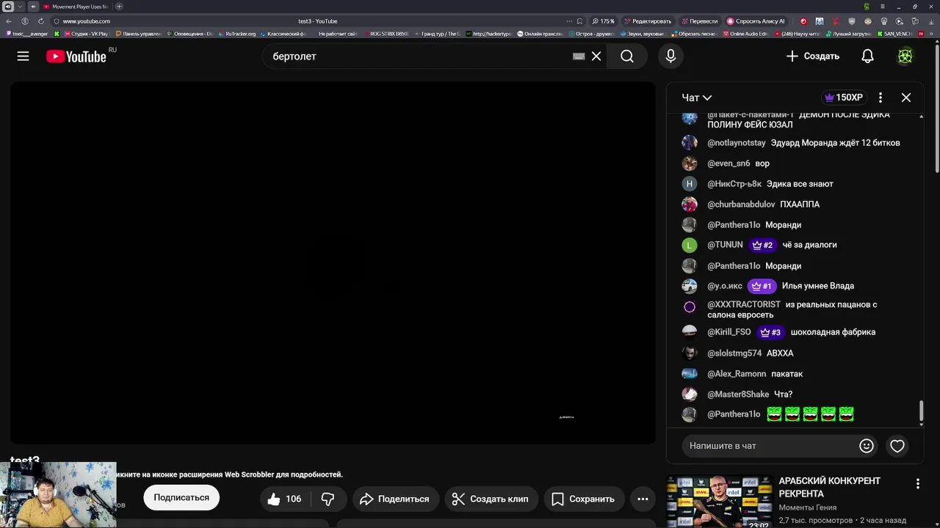Show more bookmarks with double chevron
940x528 pixels.
[x=933, y=34]
